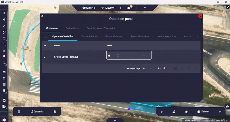Viewport: 230px width, 122px height.
Task: Open the mail notifications icon
Action: [x=129, y=7]
